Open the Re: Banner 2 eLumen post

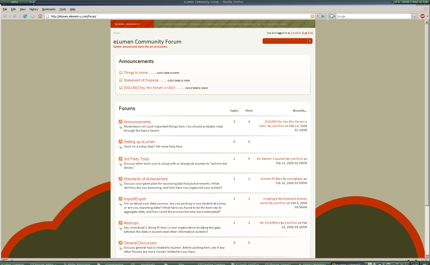271,159
